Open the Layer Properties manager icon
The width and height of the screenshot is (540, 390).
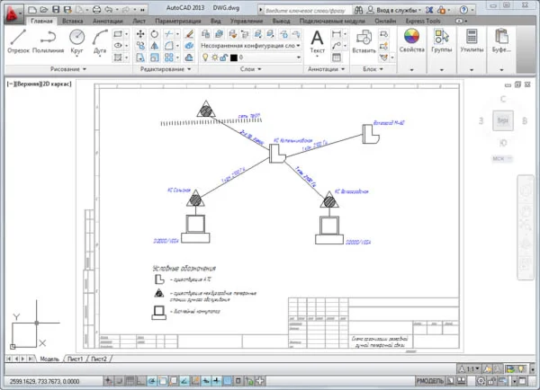click(x=205, y=34)
